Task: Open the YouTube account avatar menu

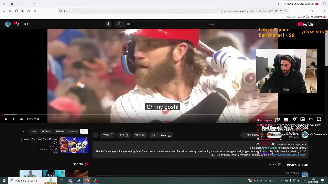Action: (8, 24)
